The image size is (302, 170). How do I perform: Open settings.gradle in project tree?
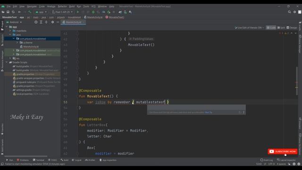click(x=24, y=90)
